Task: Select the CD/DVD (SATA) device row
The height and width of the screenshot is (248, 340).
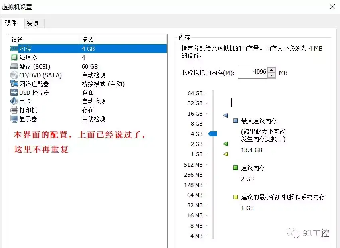Action: pyautogui.click(x=89, y=75)
